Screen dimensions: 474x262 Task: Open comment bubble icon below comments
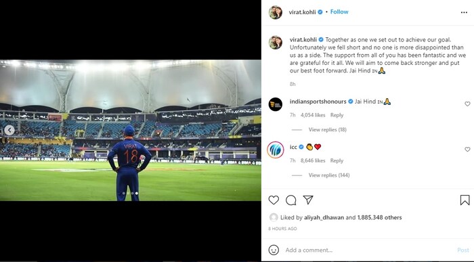point(290,200)
